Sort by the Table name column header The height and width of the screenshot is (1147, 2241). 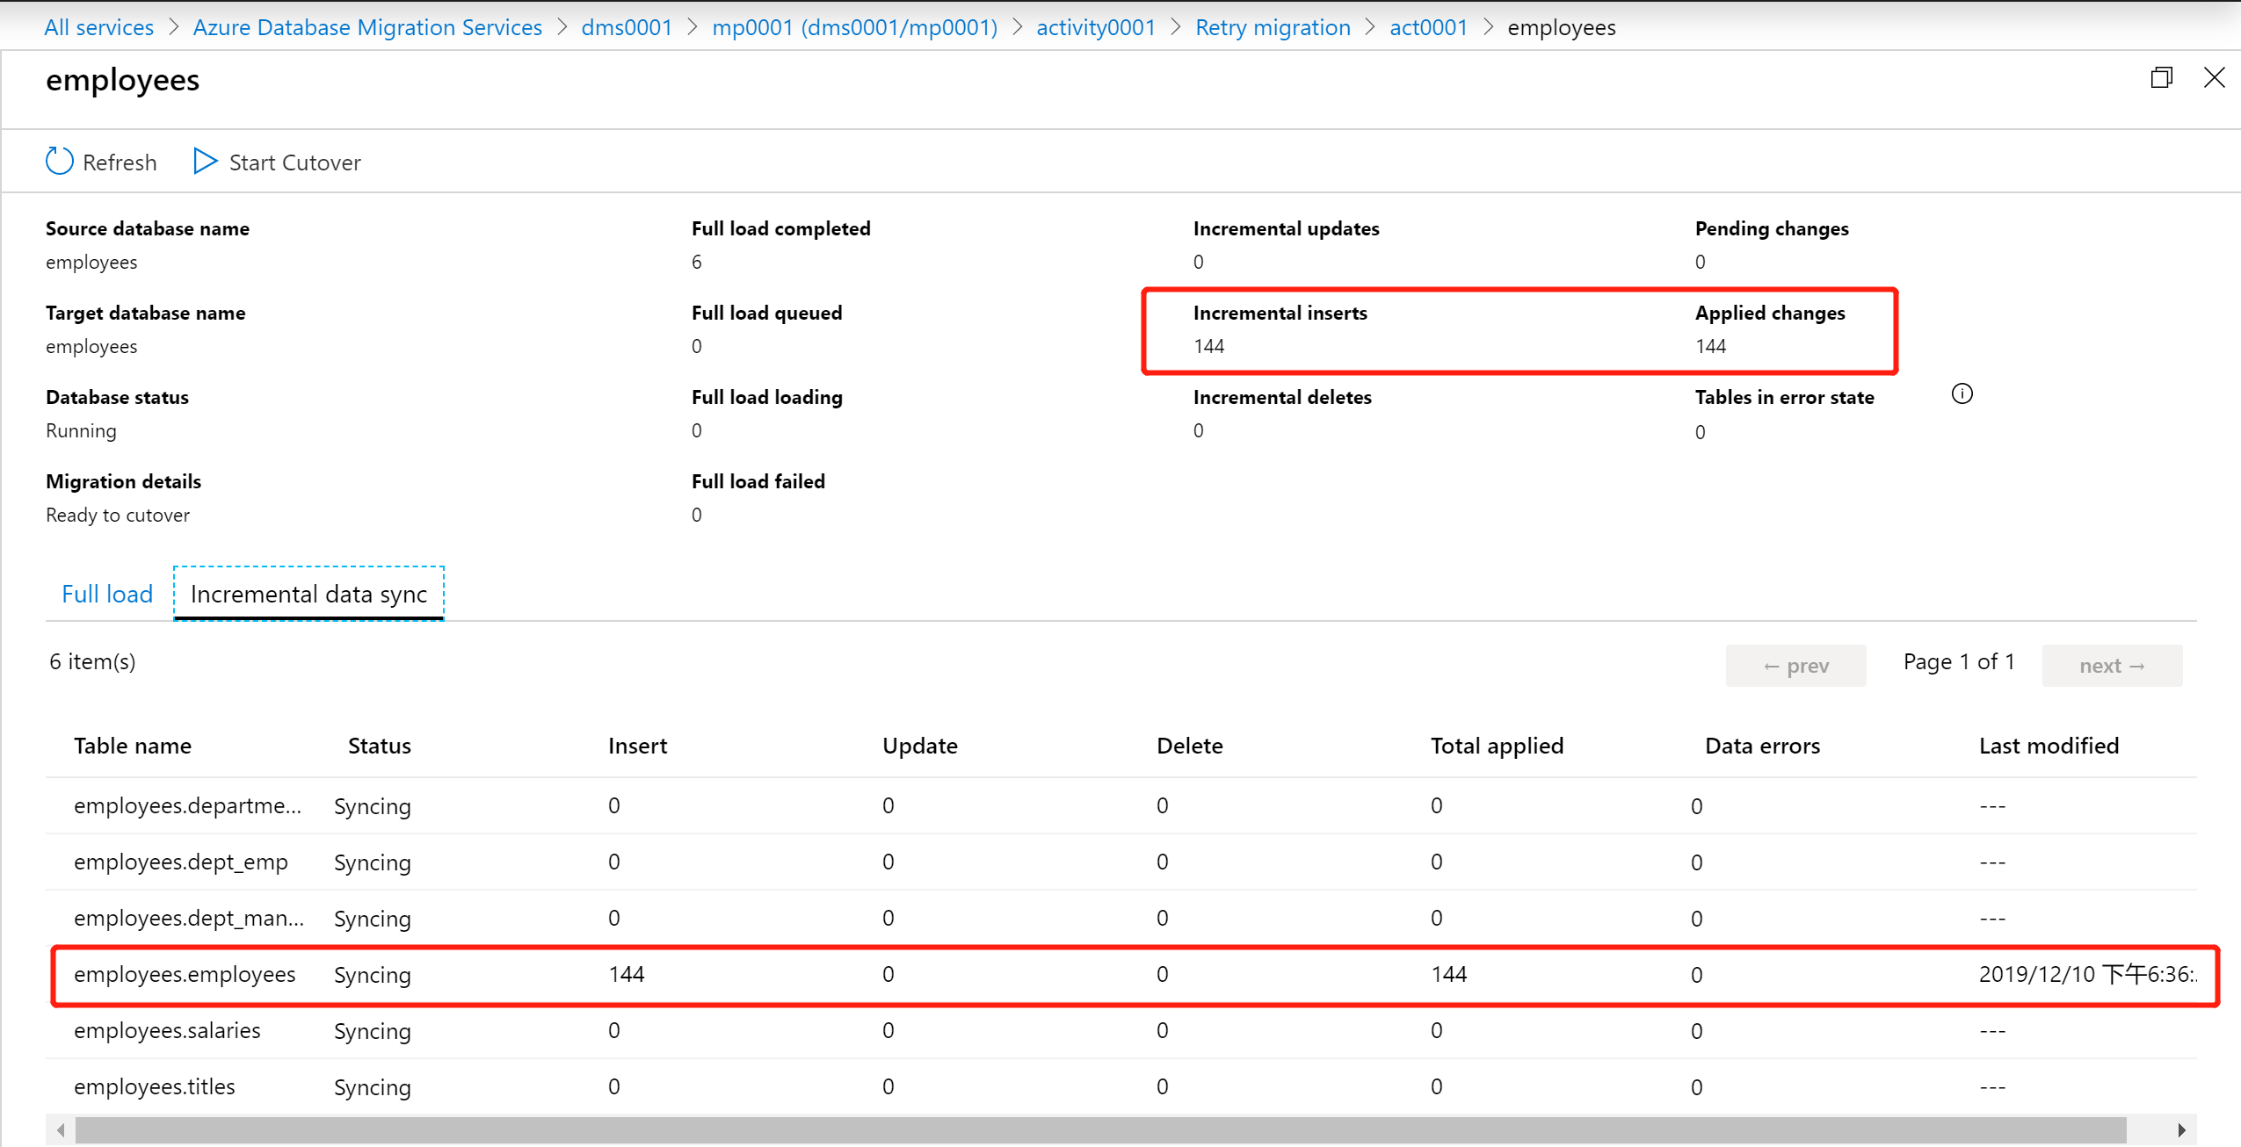pyautogui.click(x=133, y=747)
